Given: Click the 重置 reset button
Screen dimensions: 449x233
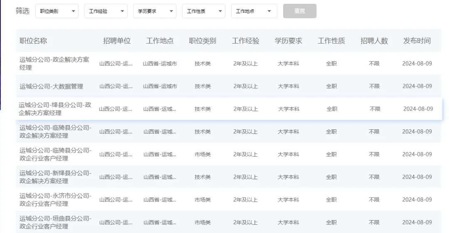Looking at the screenshot, I should coord(299,11).
